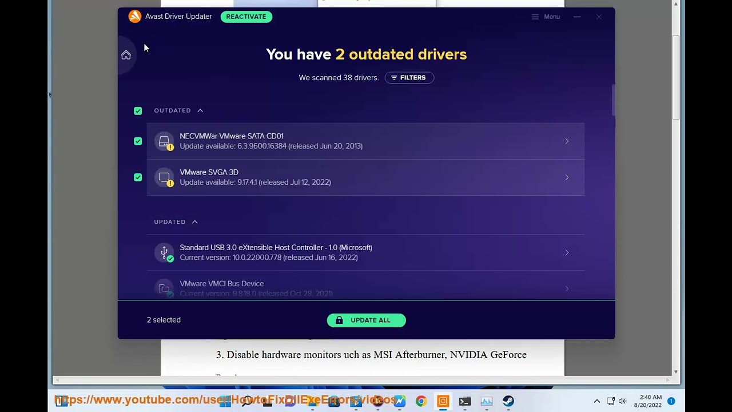Screen dimensions: 732x412
Task: Click 'Disable hardware monitors' line in background document
Action: (x=371, y=355)
